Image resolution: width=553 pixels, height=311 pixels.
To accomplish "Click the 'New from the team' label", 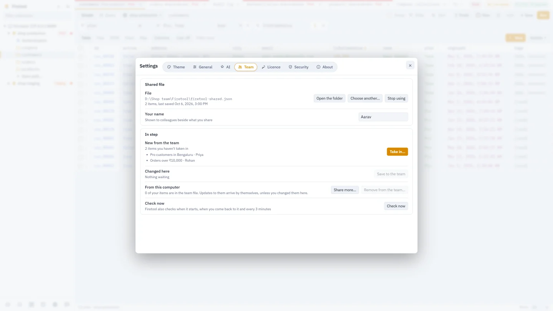I will [162, 143].
